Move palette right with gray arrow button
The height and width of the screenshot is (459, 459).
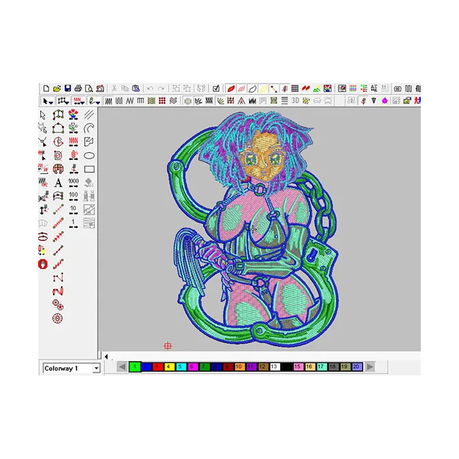370,366
